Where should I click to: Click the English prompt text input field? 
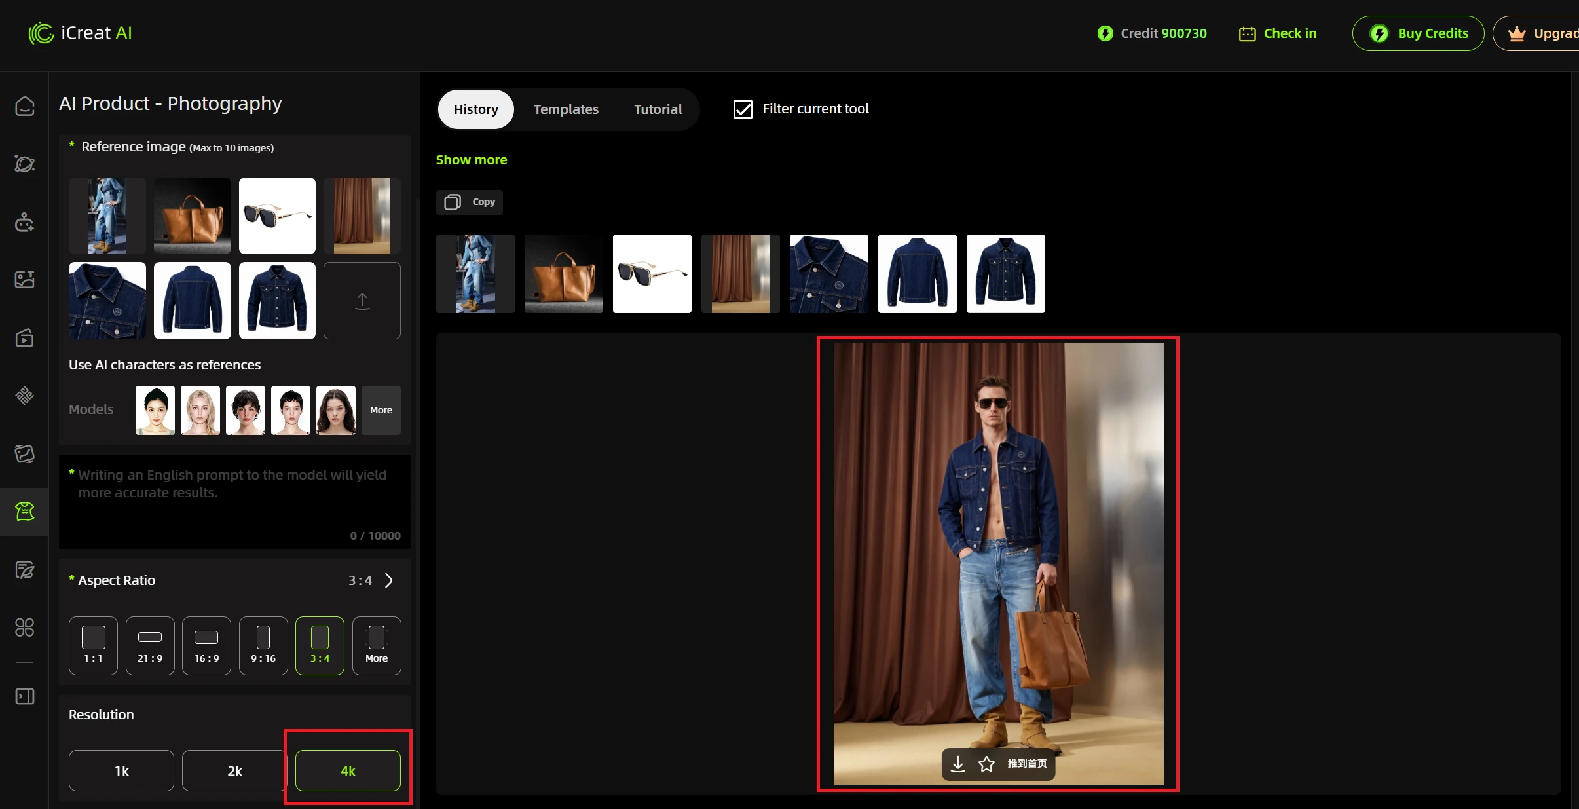pos(234,502)
